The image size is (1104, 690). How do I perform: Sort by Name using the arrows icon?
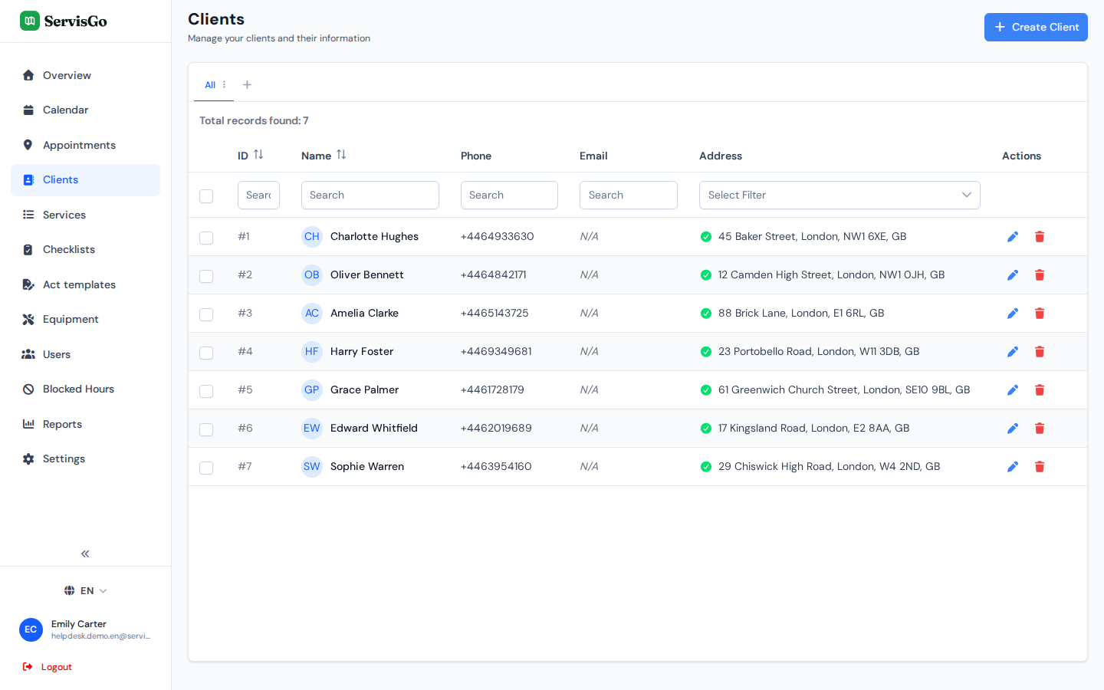[x=341, y=155]
